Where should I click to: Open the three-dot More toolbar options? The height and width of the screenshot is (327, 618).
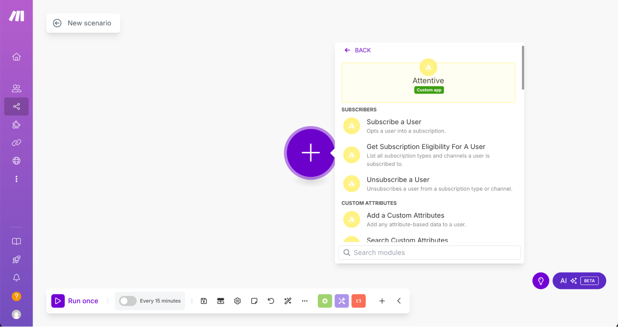pos(305,301)
